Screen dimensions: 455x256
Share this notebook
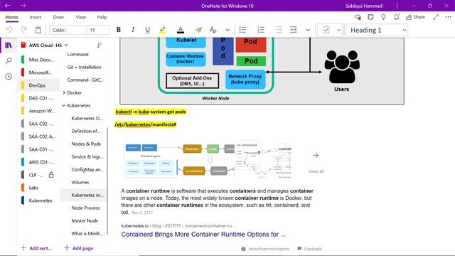click(415, 17)
